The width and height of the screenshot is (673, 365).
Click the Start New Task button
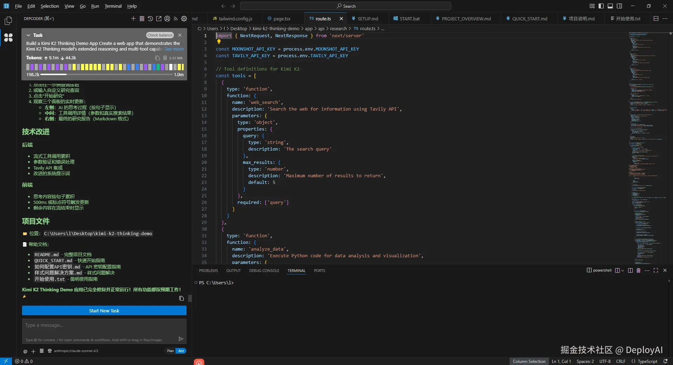point(104,311)
